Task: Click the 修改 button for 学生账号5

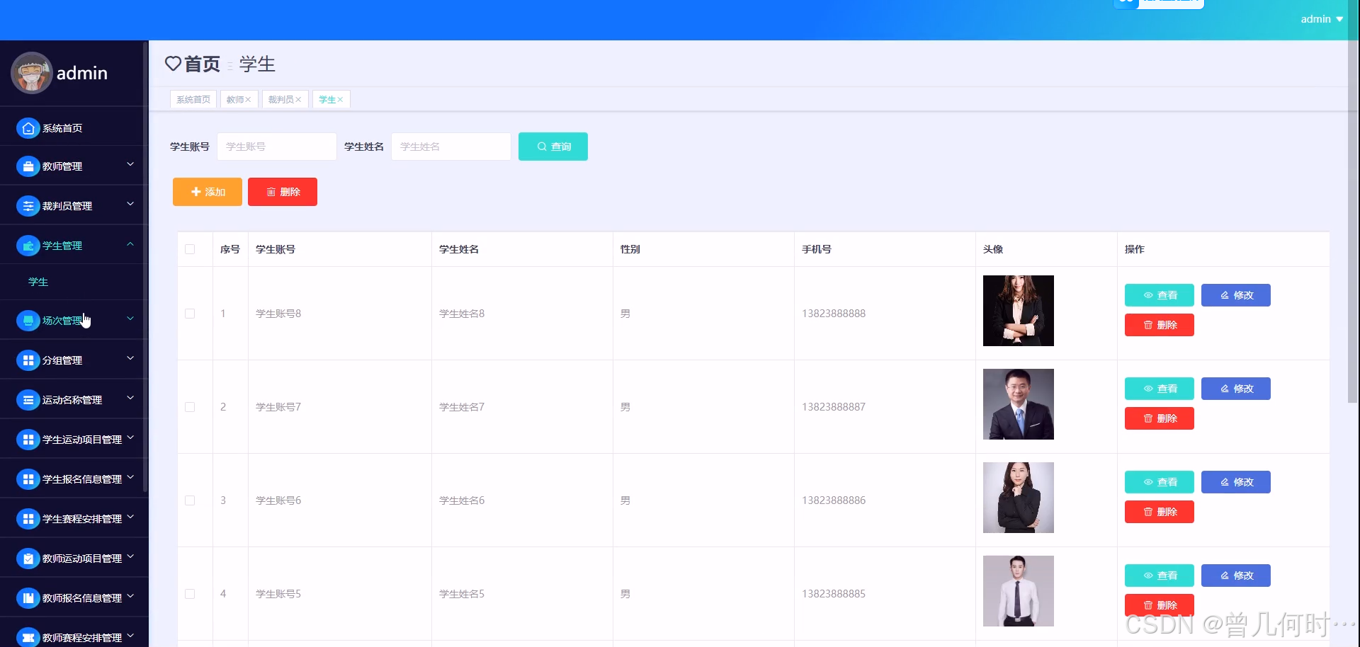Action: pyautogui.click(x=1235, y=576)
